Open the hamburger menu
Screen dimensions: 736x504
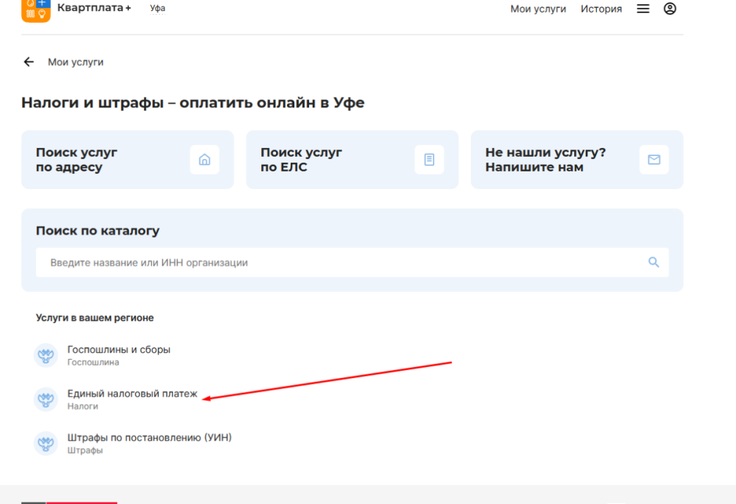pos(643,9)
